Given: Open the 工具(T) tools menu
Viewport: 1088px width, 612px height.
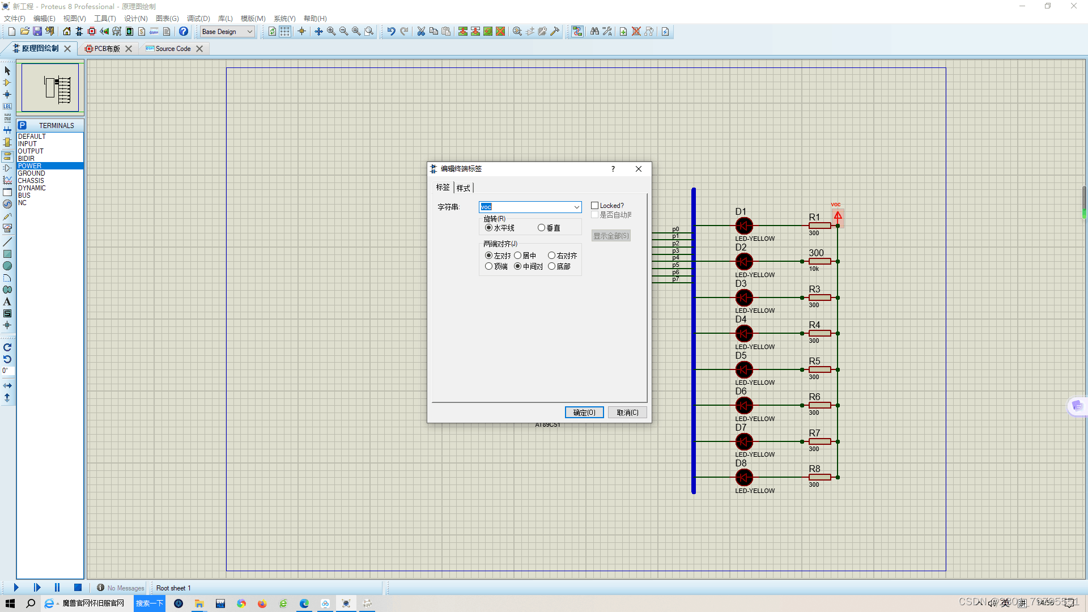Looking at the screenshot, I should (105, 19).
